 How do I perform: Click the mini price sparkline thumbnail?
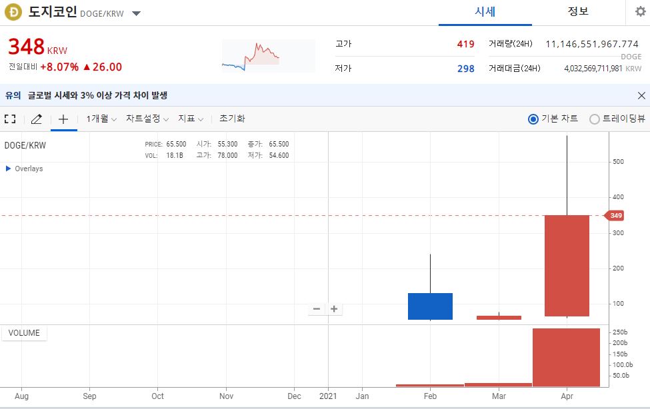pyautogui.click(x=268, y=56)
